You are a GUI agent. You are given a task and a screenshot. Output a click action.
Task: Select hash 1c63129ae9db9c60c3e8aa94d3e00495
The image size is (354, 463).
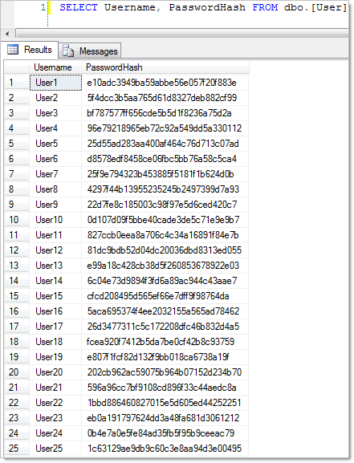pyautogui.click(x=165, y=449)
